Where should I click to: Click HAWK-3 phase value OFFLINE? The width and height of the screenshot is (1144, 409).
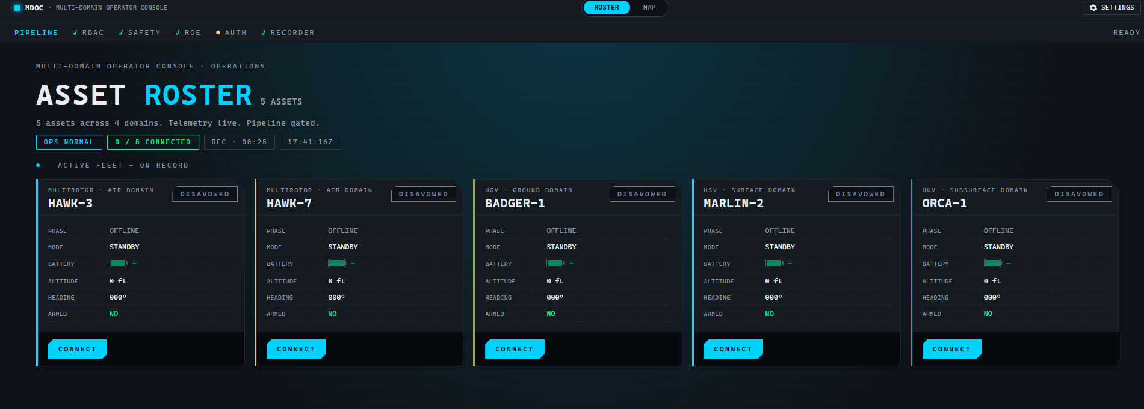tap(124, 231)
